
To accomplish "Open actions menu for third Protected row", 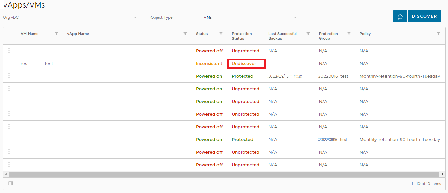I will 9,76.
